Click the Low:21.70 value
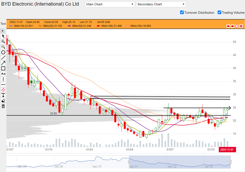 [86, 22]
